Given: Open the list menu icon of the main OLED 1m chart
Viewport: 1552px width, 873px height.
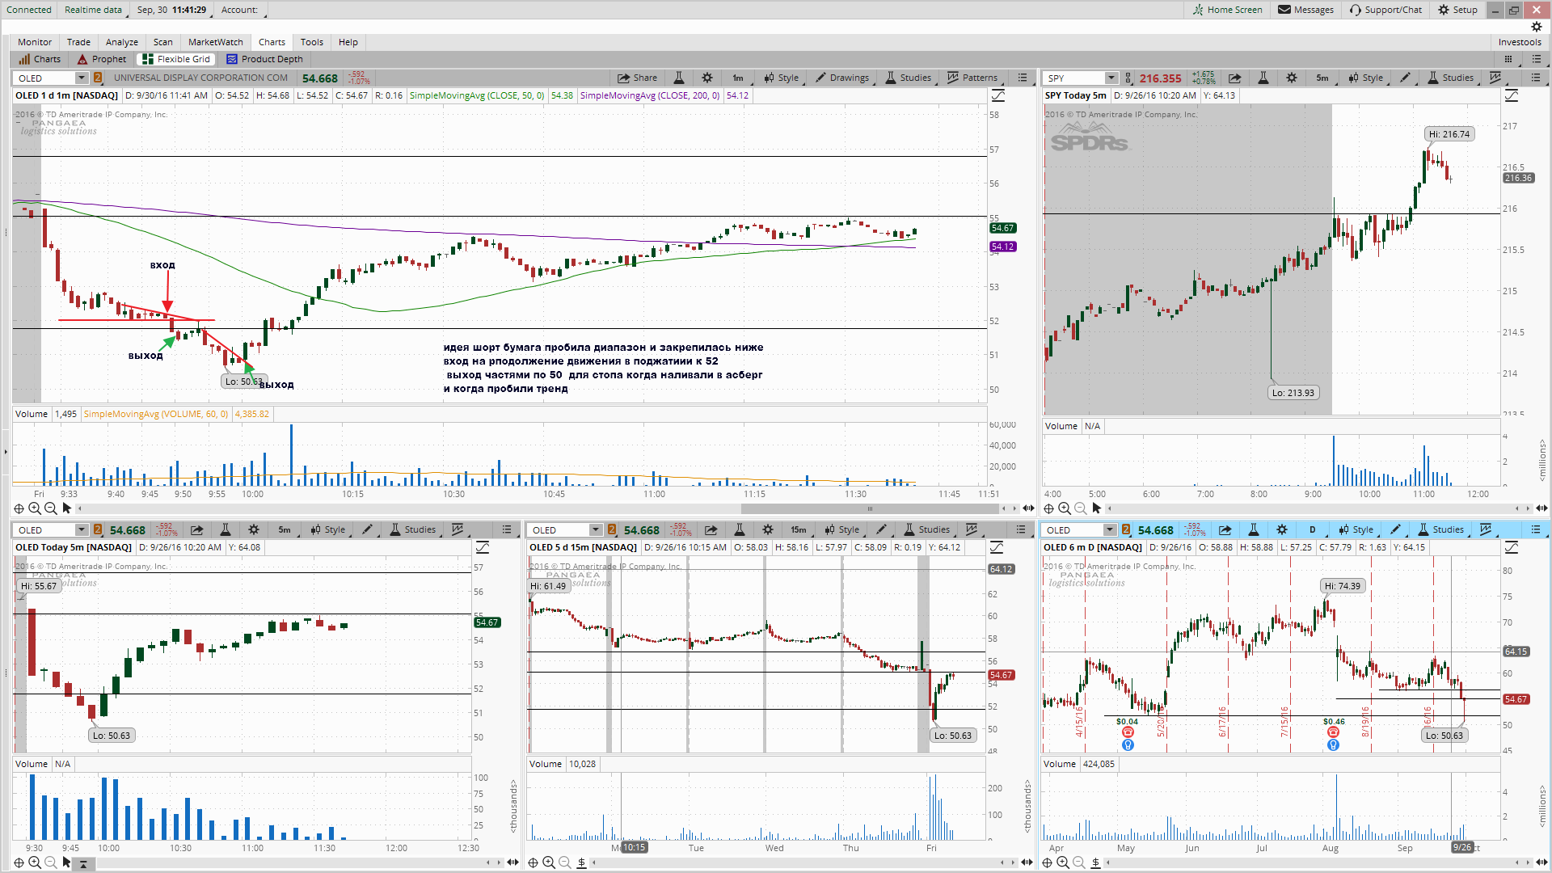Looking at the screenshot, I should [x=1023, y=78].
